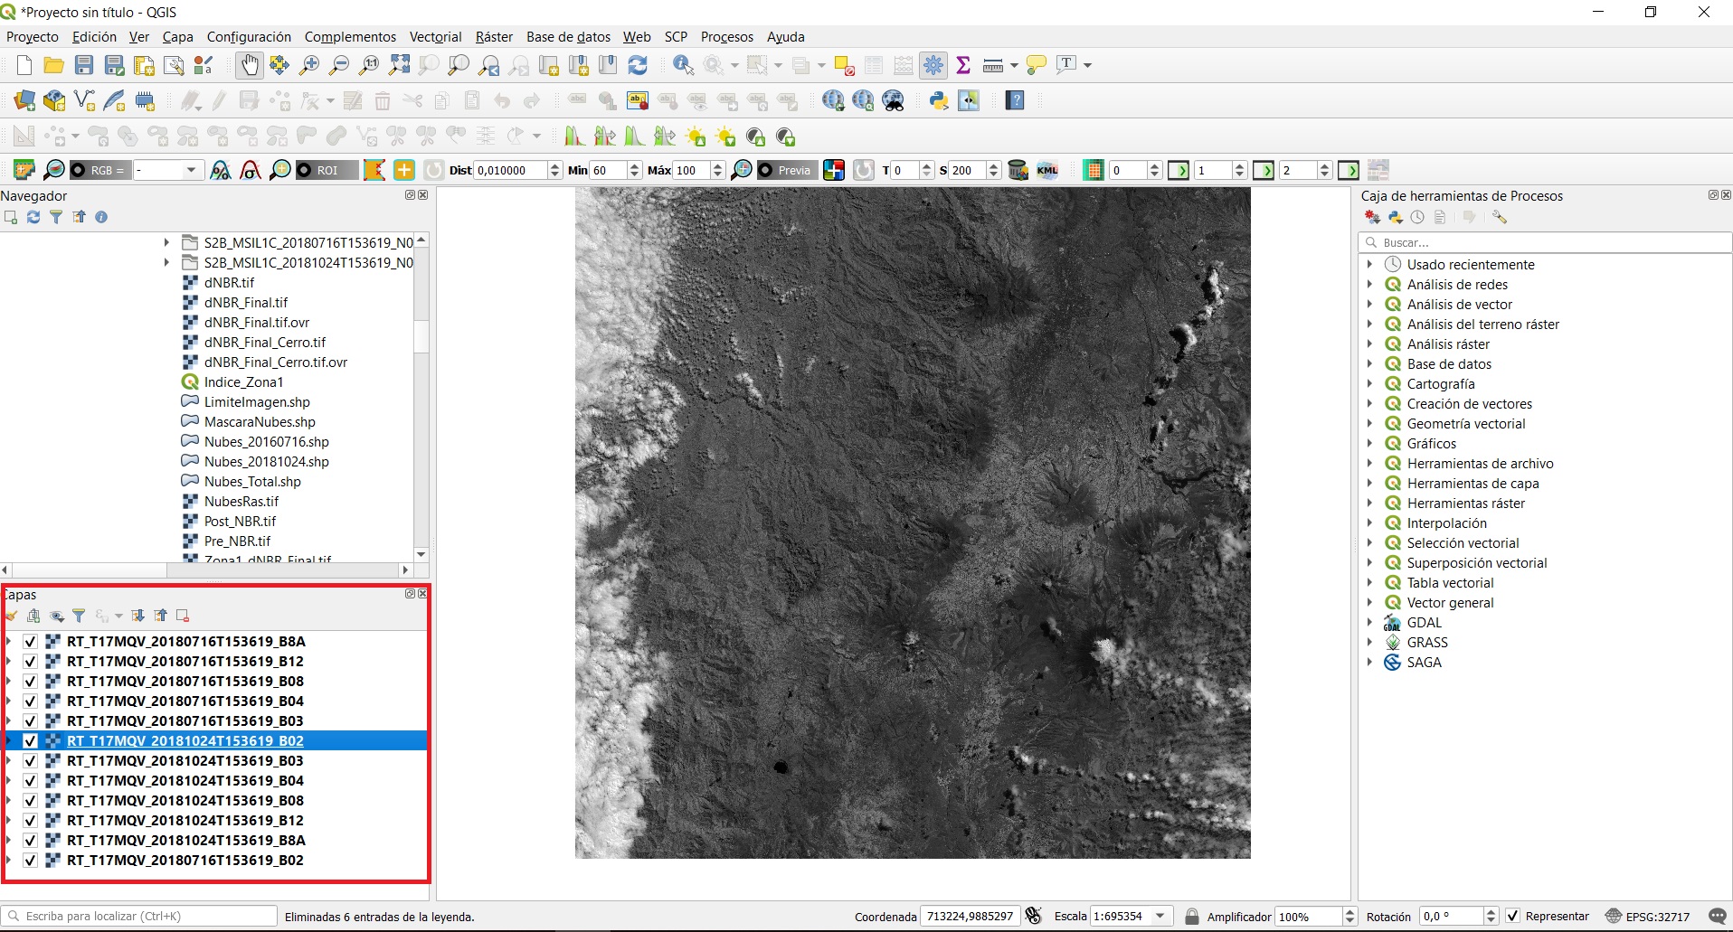Hide layer RT_T17MQV_20180716T153619_B8A
The width and height of the screenshot is (1733, 932).
[30, 642]
